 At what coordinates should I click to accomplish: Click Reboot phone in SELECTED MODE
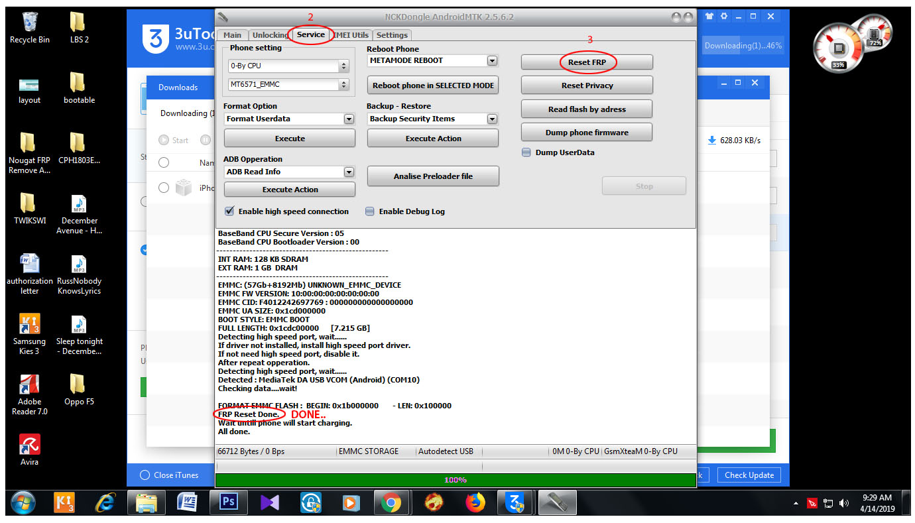point(433,86)
